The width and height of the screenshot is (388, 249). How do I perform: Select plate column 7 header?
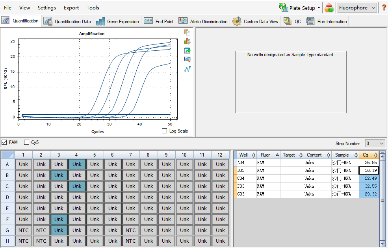click(x=130, y=155)
